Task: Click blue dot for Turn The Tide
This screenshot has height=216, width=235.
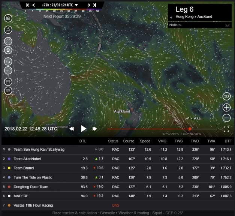Action: (9, 177)
